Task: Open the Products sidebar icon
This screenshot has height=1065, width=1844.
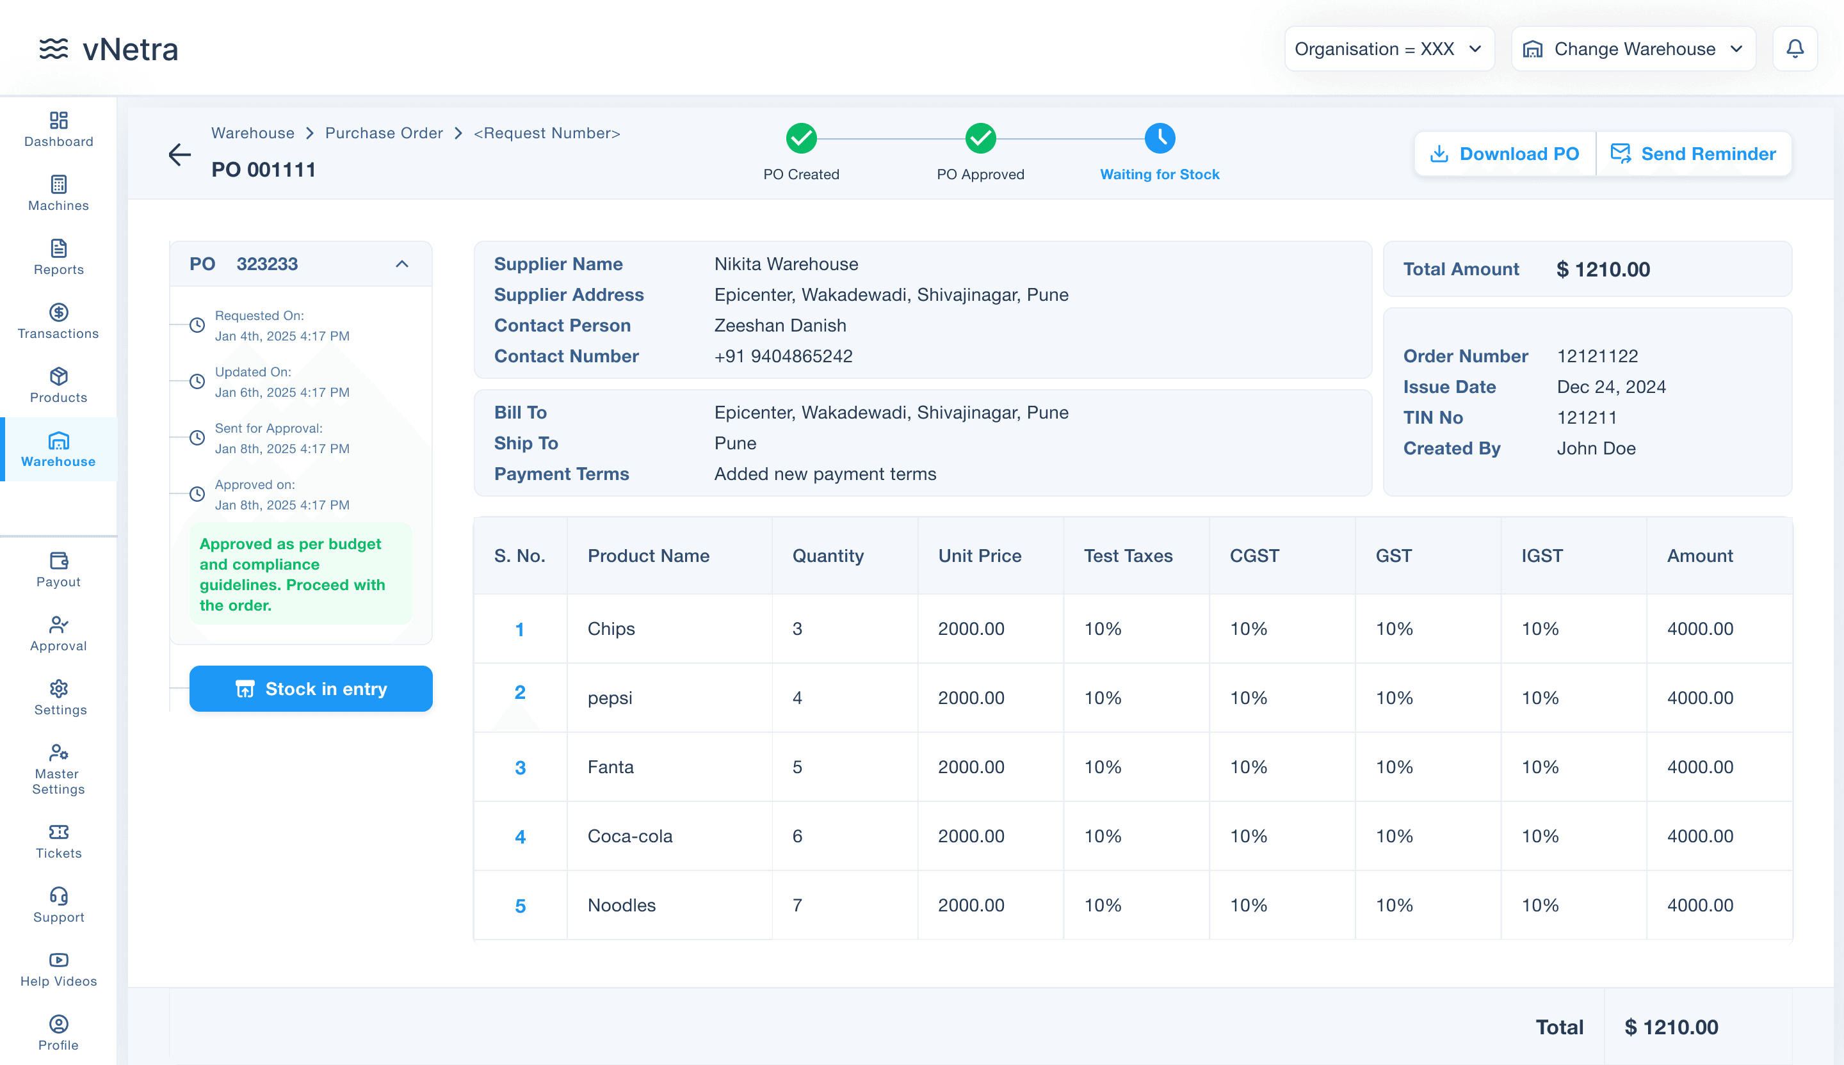Action: (x=58, y=377)
